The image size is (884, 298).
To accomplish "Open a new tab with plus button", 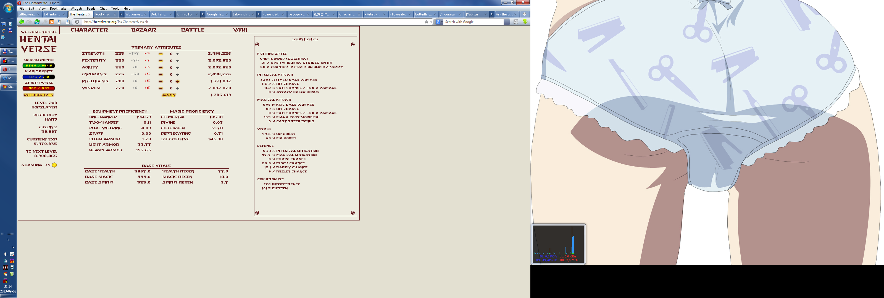I will click(524, 14).
